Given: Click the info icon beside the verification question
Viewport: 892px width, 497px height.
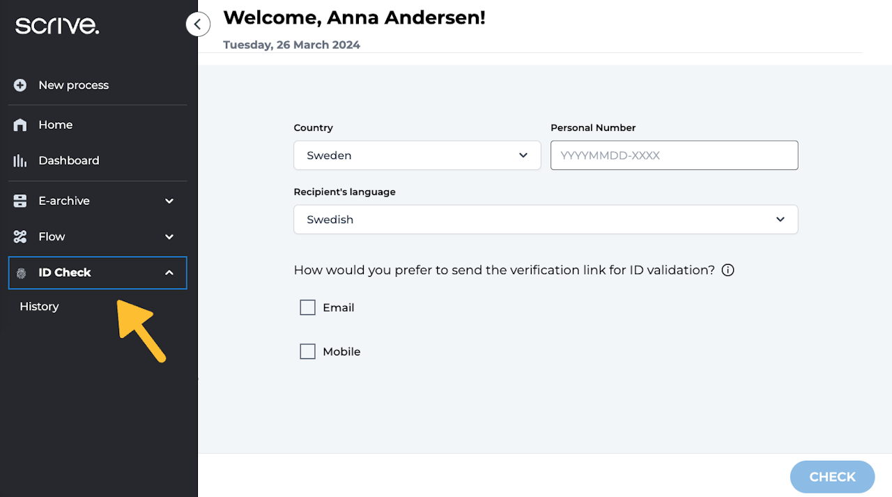Looking at the screenshot, I should coord(728,270).
